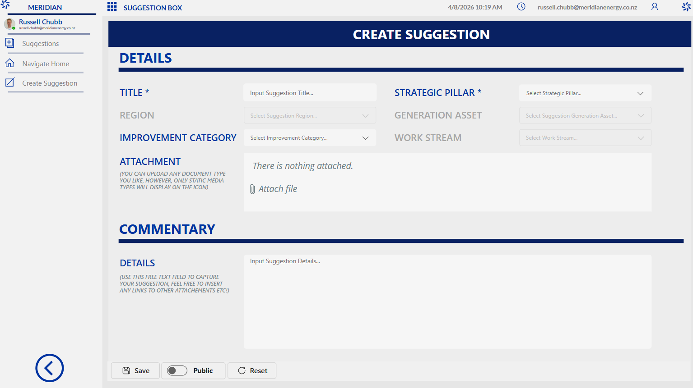The height and width of the screenshot is (388, 693).
Task: Click the paperclip attach icon
Action: pos(252,189)
